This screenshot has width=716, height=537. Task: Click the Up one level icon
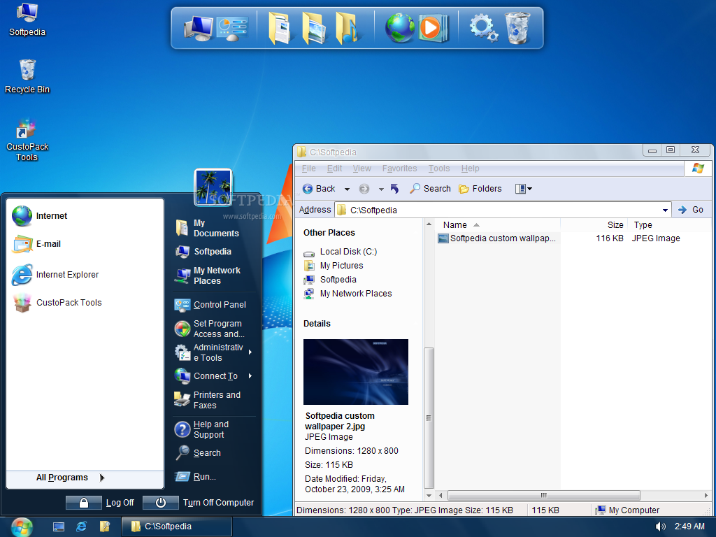coord(395,189)
